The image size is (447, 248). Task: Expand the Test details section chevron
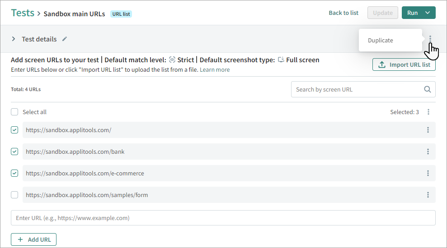pyautogui.click(x=14, y=39)
